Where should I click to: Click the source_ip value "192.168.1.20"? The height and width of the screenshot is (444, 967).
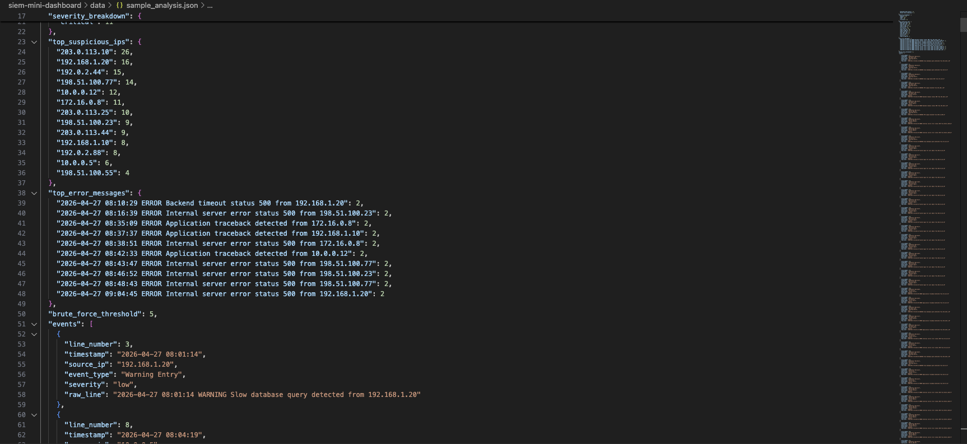146,364
